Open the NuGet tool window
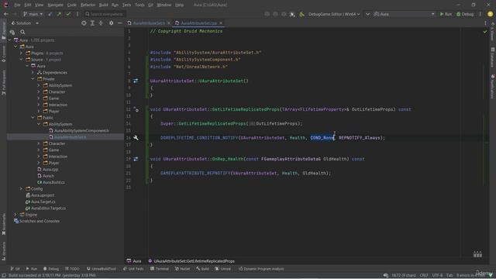496x279 pixels. (x=182, y=269)
